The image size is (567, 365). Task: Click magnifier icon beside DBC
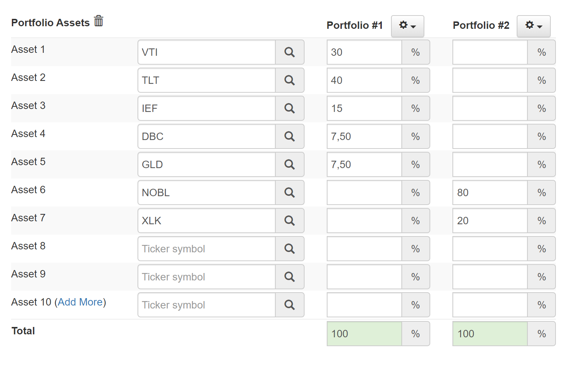tap(290, 136)
